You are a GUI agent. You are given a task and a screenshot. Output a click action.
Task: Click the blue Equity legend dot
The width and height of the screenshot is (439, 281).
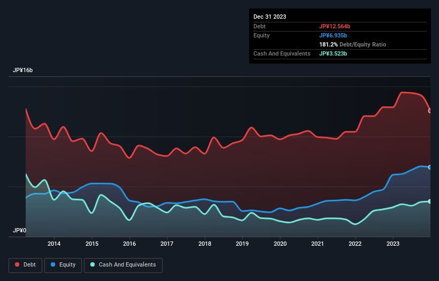(53, 264)
